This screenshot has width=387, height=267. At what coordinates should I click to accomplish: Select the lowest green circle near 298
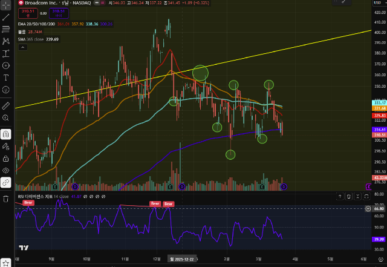click(230, 155)
